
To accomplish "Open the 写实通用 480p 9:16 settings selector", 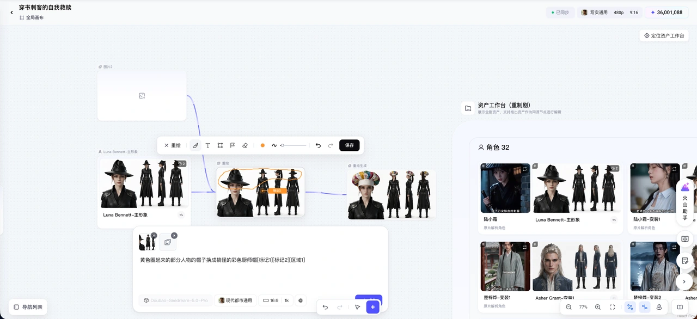I will [609, 13].
